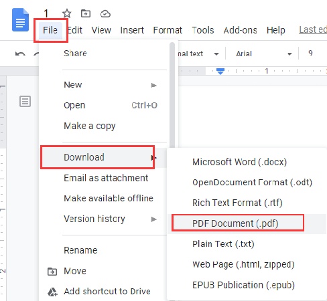
Task: Open the Format menu
Action: tap(168, 30)
